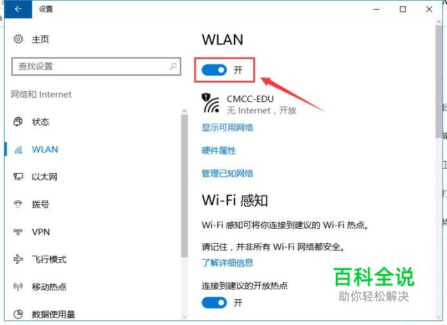Click the search magnifier icon
This screenshot has width=447, height=325.
pyautogui.click(x=173, y=67)
